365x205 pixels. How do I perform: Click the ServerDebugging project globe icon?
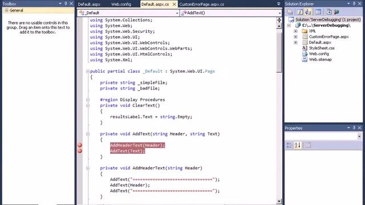(x=298, y=25)
